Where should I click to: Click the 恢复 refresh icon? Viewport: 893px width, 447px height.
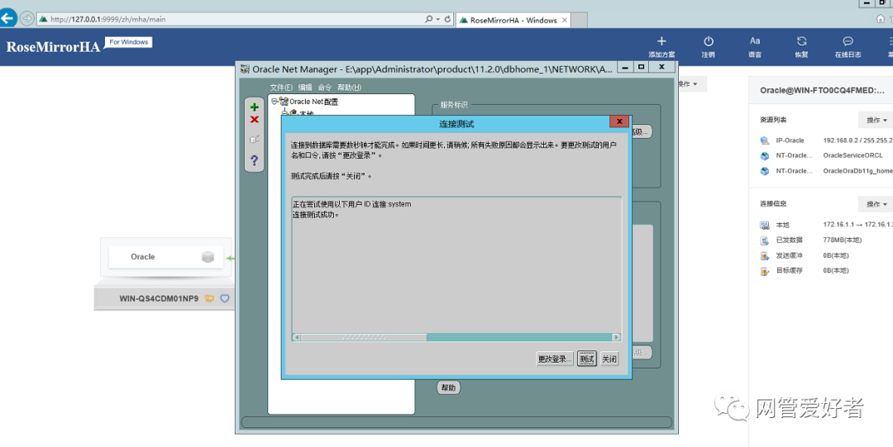tap(801, 41)
